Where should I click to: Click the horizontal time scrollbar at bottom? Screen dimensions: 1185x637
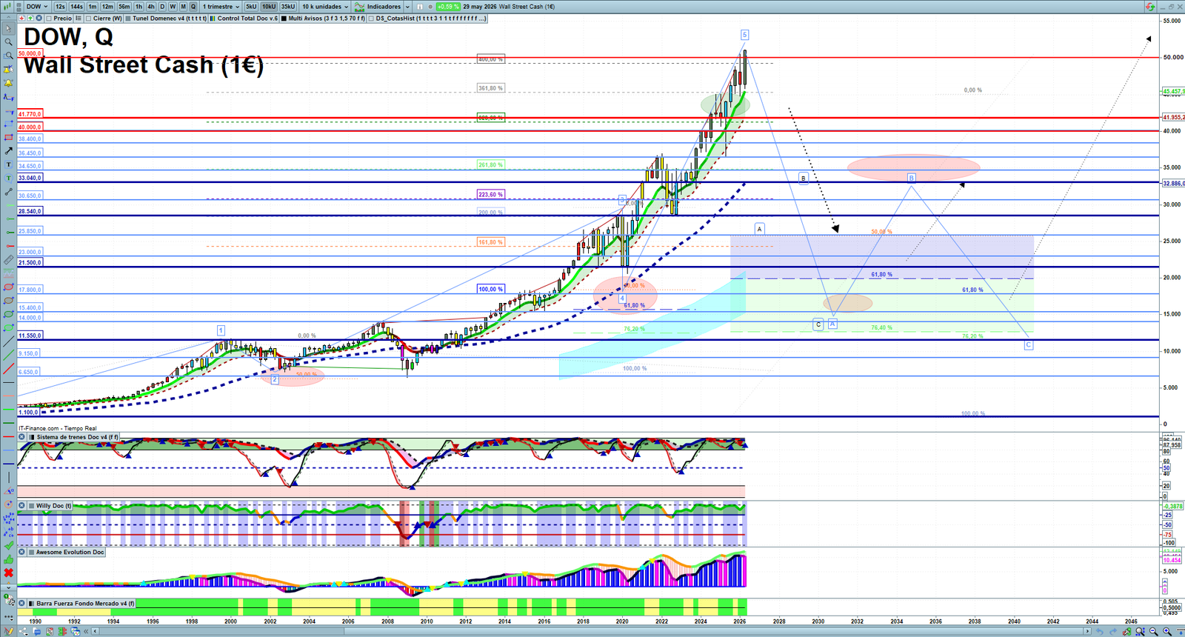point(591,631)
